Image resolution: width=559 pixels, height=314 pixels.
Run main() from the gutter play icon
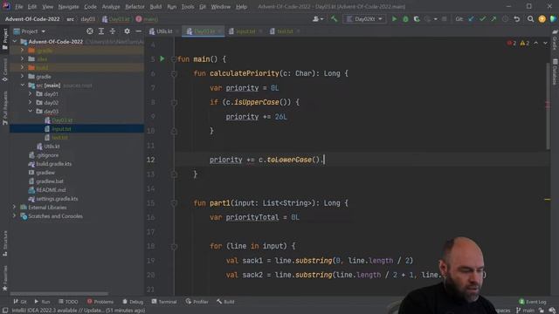[162, 58]
